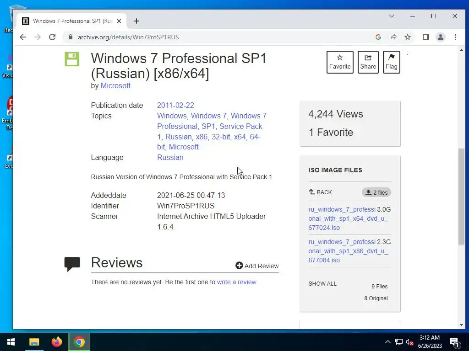The height and width of the screenshot is (351, 469).
Task: Click SHOW ALL files link
Action: pos(322,284)
